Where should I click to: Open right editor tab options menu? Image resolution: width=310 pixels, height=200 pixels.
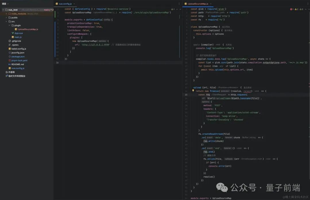pyautogui.click(x=308, y=4)
